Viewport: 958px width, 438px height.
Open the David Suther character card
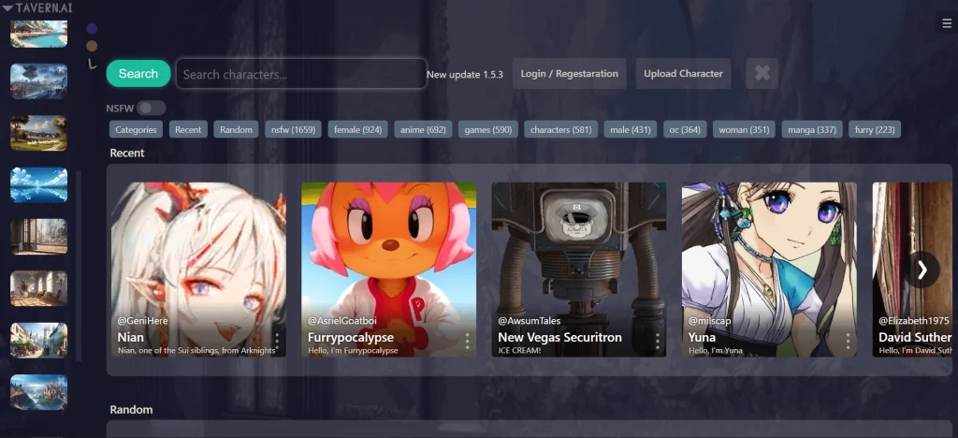point(913,270)
